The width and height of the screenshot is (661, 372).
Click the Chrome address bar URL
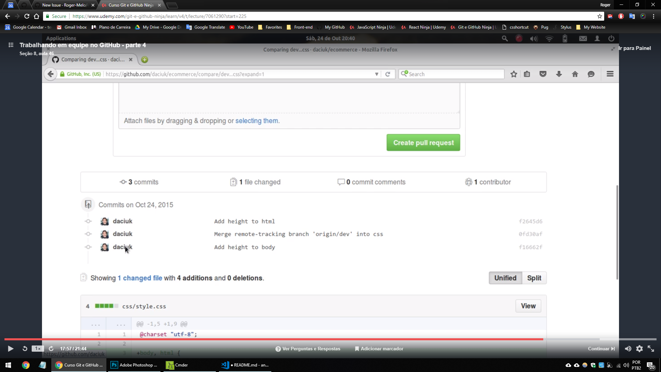[x=159, y=16]
